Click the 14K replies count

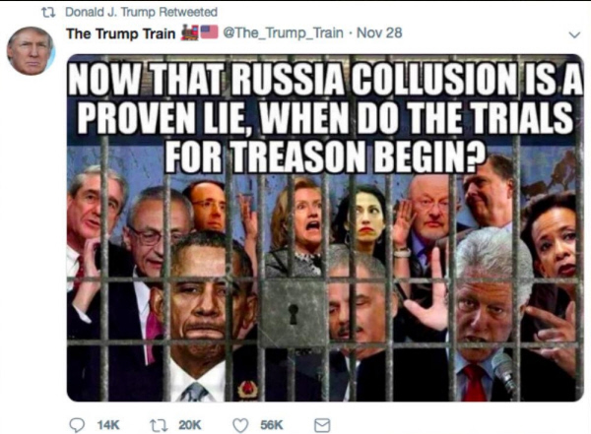click(x=108, y=425)
